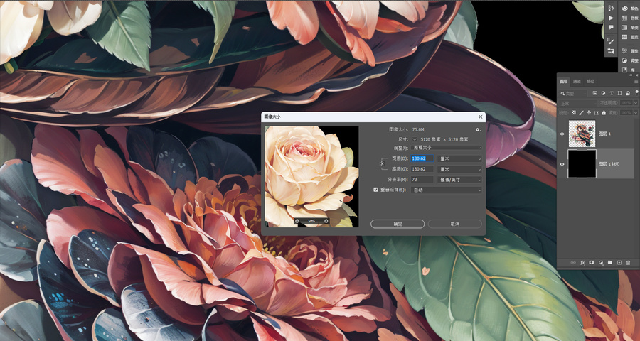Open the Adjustments (调整) panel
640x341 pixels.
(630, 60)
